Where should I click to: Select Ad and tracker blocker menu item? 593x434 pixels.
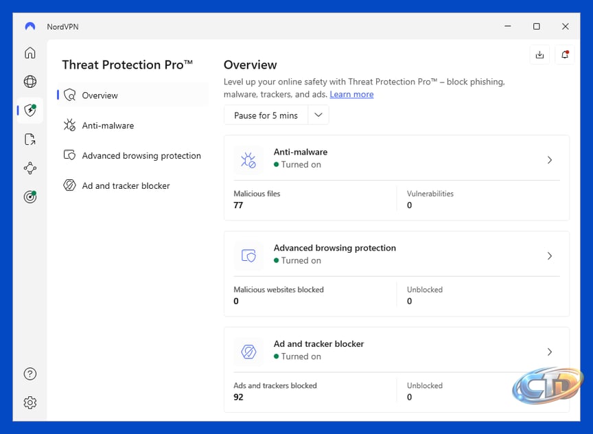click(132, 186)
